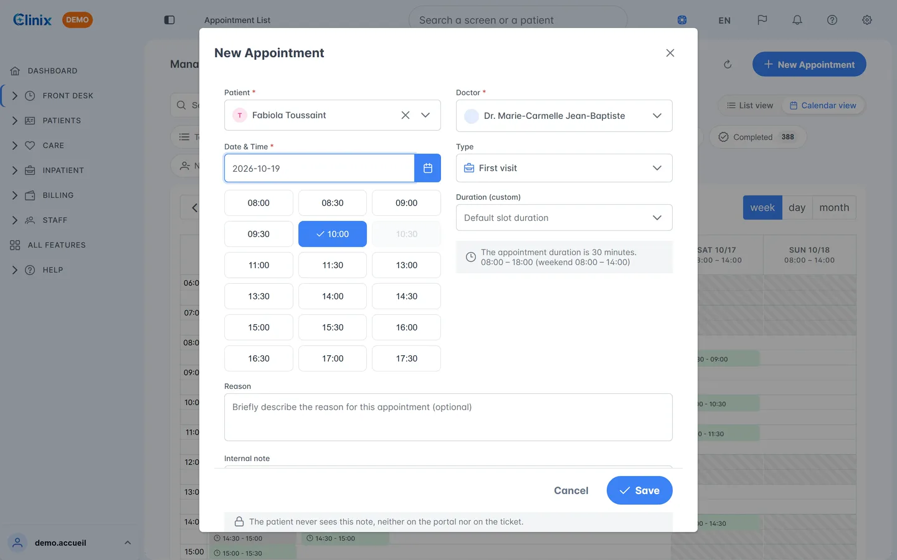Click the Dashboard home icon
The width and height of the screenshot is (897, 560).
[x=15, y=71]
